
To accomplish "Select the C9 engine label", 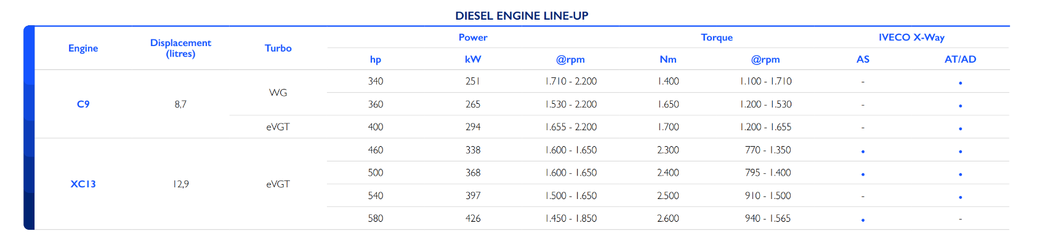I will click(x=83, y=104).
